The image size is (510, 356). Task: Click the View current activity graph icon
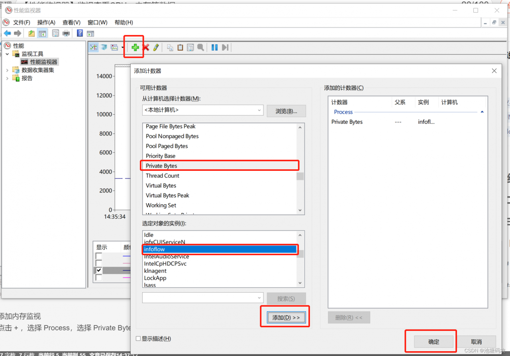click(94, 47)
